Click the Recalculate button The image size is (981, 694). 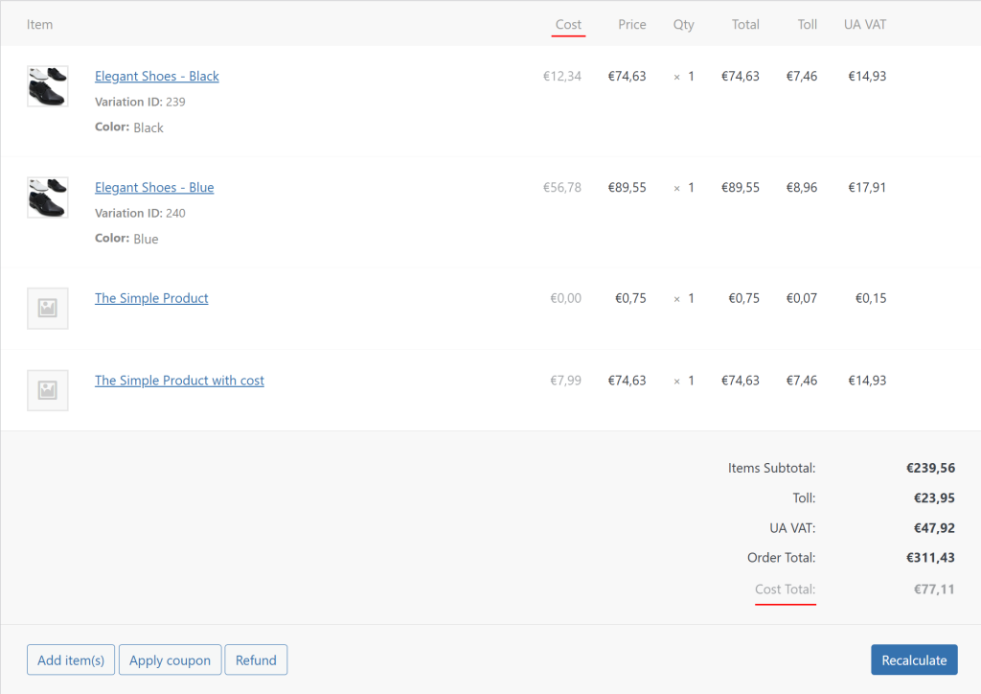pyautogui.click(x=914, y=660)
